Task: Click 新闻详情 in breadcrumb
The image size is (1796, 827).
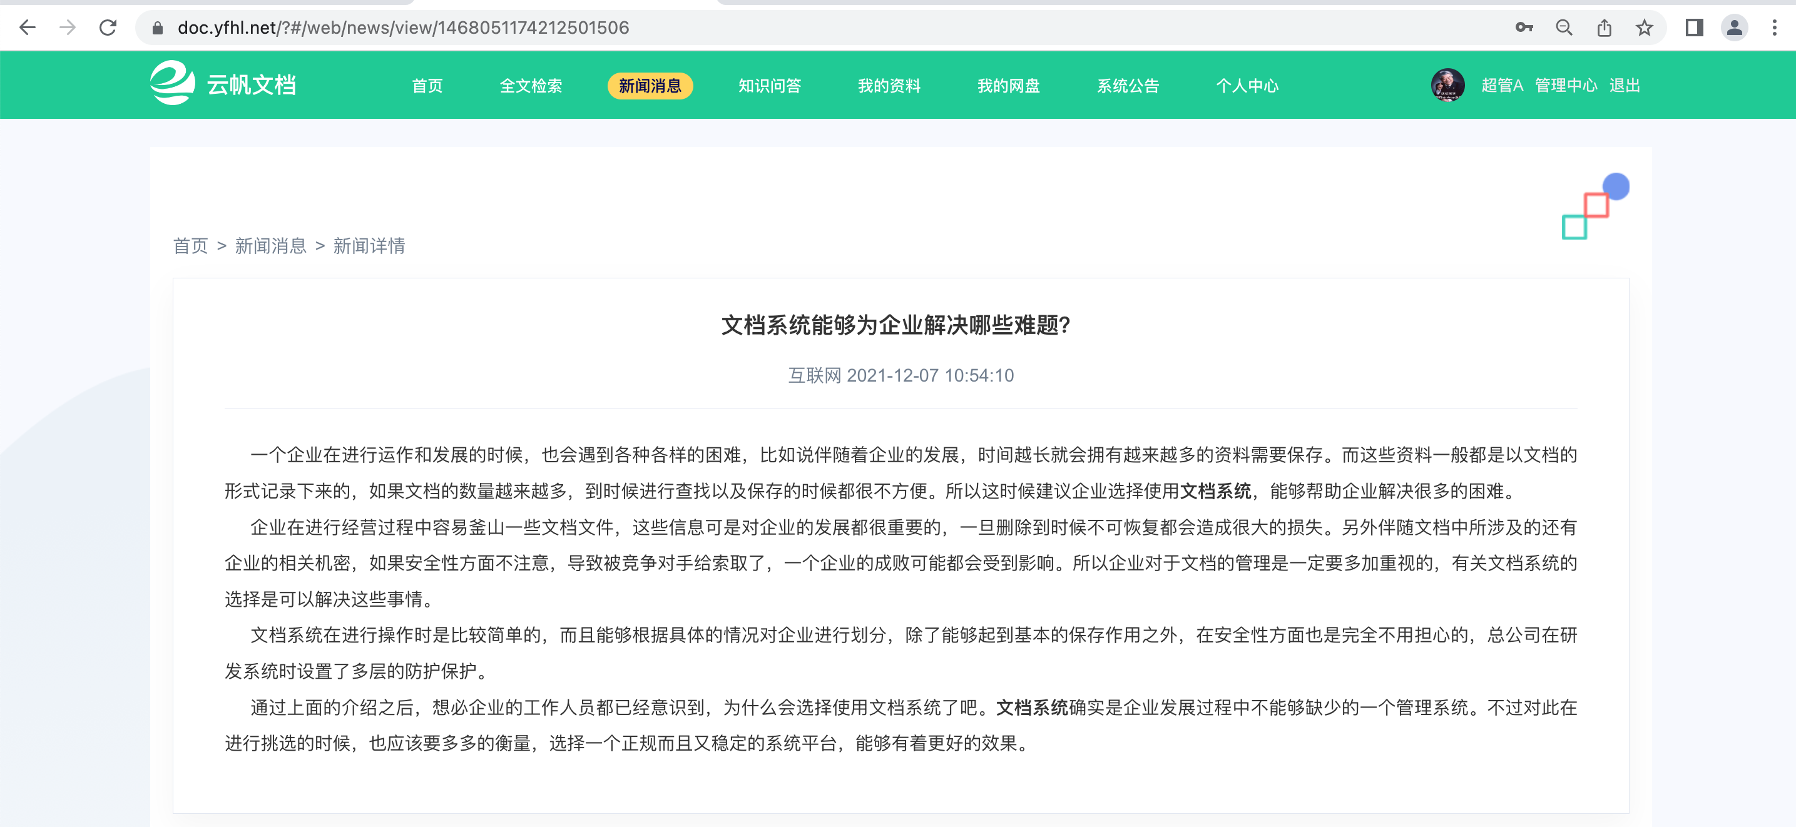Action: click(369, 245)
